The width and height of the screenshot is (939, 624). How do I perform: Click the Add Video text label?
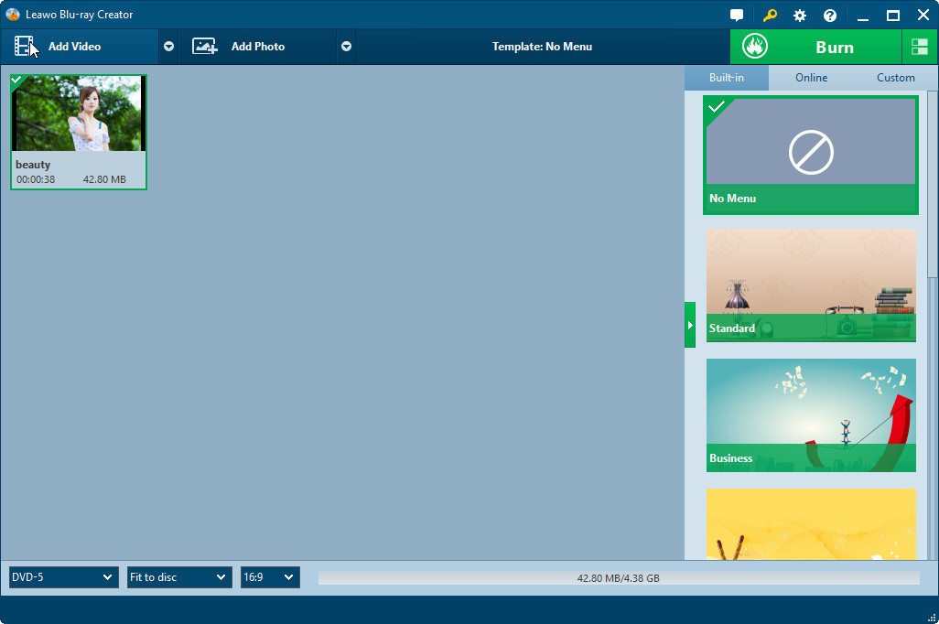74,46
